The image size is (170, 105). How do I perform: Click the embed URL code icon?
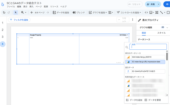coord(146,12)
